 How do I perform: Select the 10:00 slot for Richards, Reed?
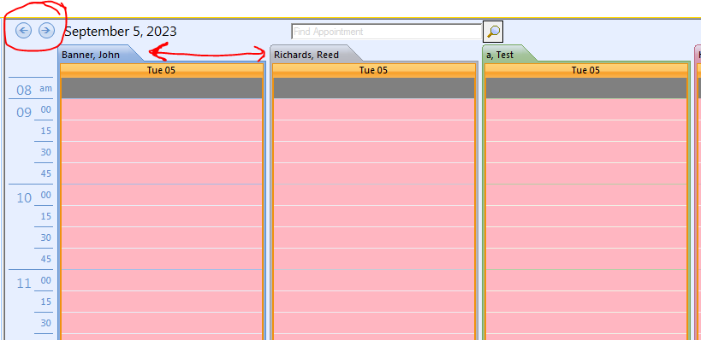[x=374, y=195]
